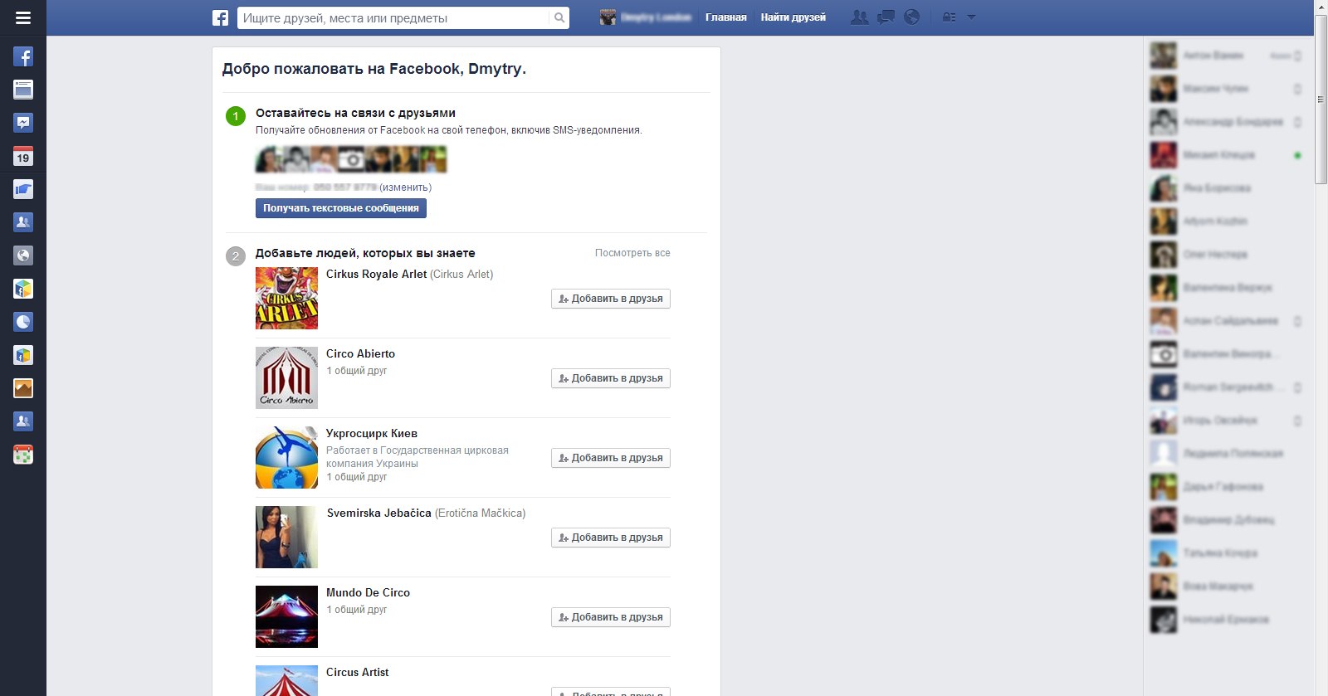Open the pie chart icon in the sidebar
The image size is (1328, 696).
pyautogui.click(x=23, y=322)
